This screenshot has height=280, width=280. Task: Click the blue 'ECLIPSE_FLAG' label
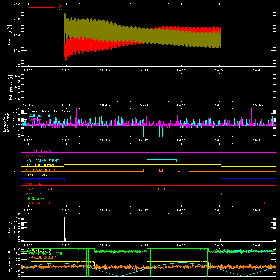(38, 180)
